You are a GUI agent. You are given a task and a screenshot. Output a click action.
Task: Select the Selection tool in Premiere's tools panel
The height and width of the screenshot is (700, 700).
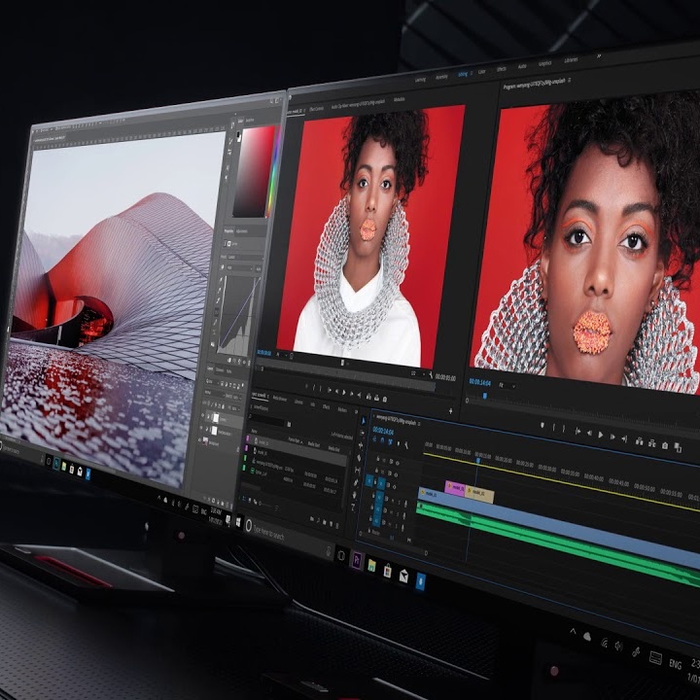coord(363,421)
